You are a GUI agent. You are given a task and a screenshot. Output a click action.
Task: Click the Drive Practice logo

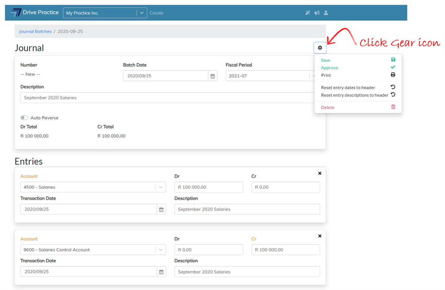tap(16, 13)
